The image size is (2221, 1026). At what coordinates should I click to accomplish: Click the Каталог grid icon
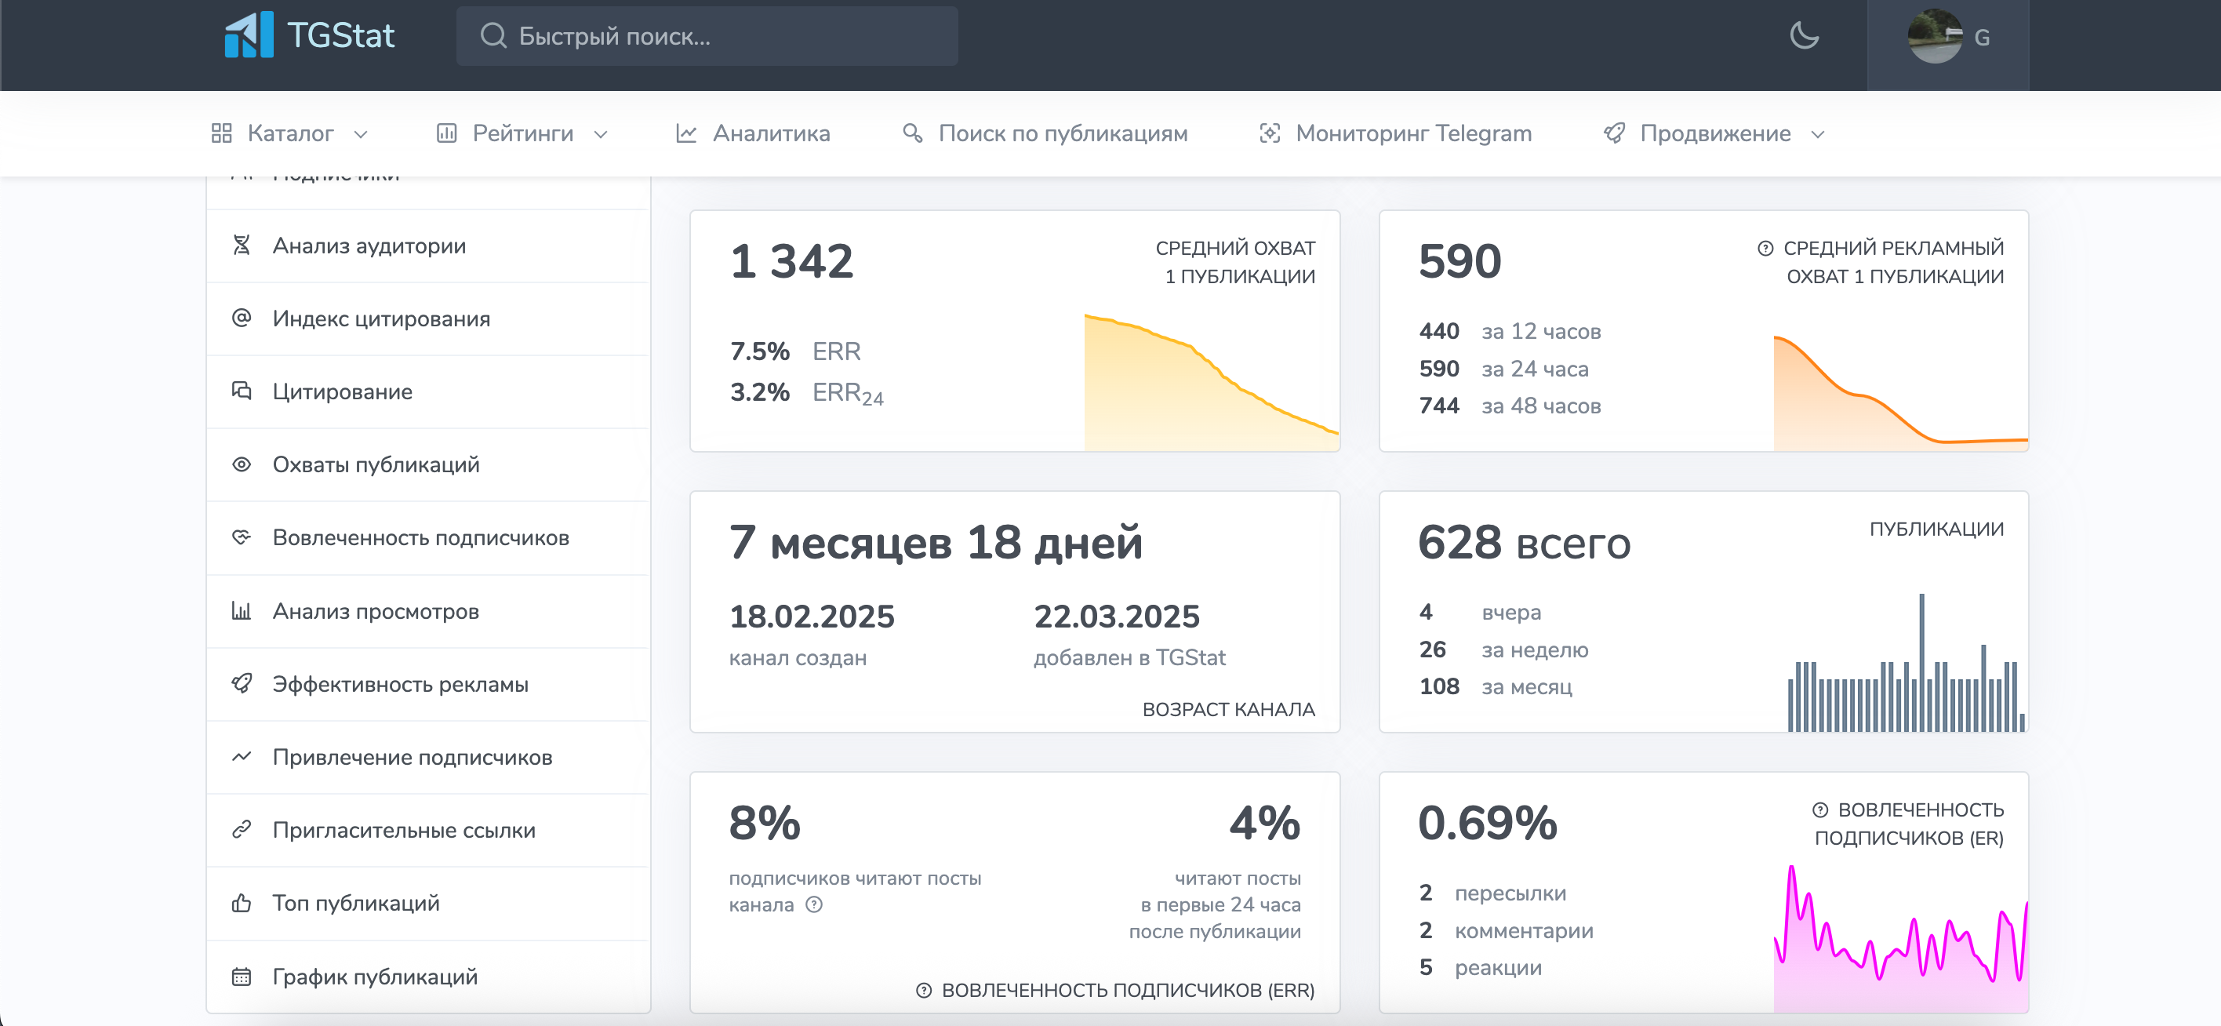pos(222,133)
